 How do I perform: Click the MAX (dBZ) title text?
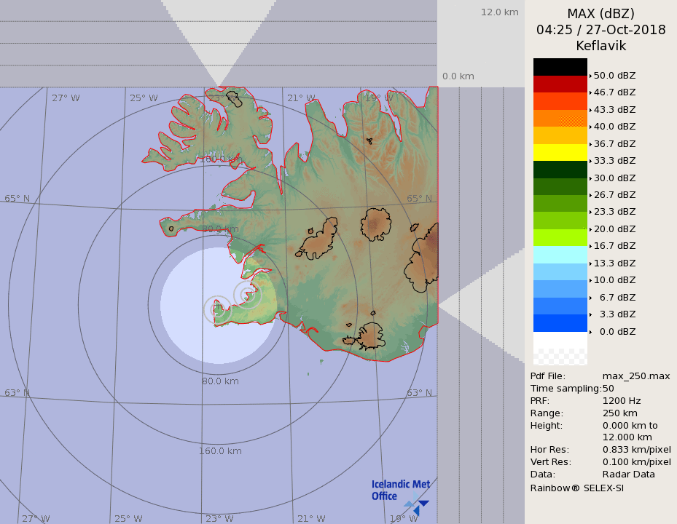pos(600,14)
